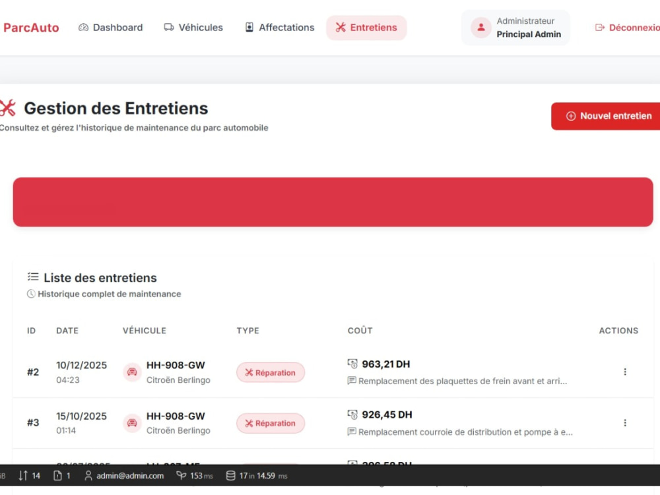660x495 pixels.
Task: Click the #3 entry ID
Action: point(33,422)
